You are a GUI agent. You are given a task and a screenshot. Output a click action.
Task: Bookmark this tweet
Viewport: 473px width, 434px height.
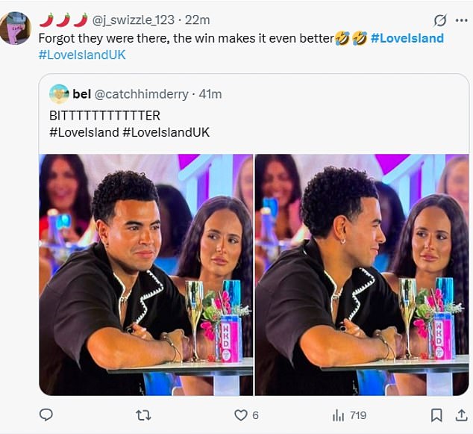(x=436, y=415)
